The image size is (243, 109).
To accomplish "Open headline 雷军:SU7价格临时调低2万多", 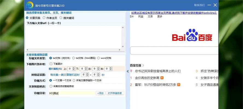I will 156,84.
